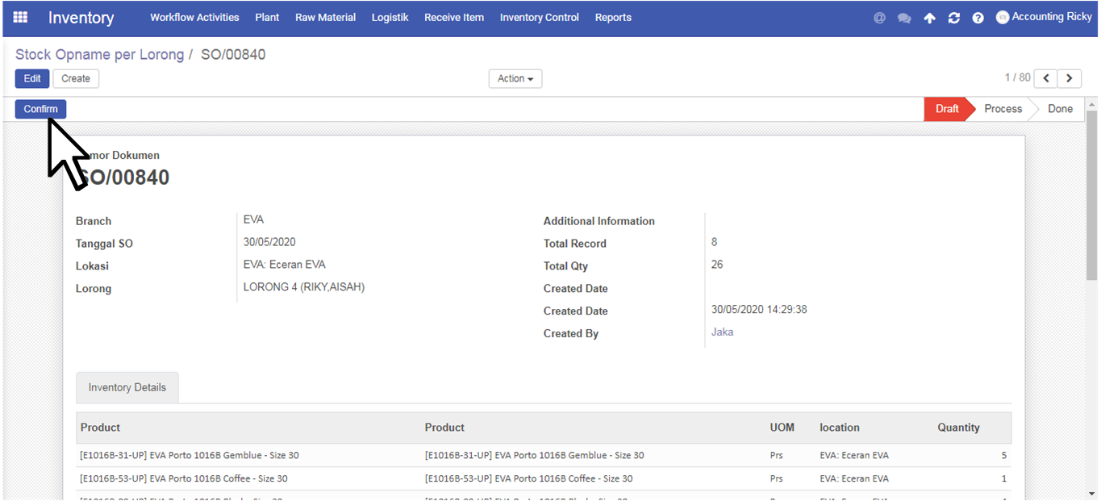Select the Inventory Details tab
Screen dimensions: 1101x501
127,387
